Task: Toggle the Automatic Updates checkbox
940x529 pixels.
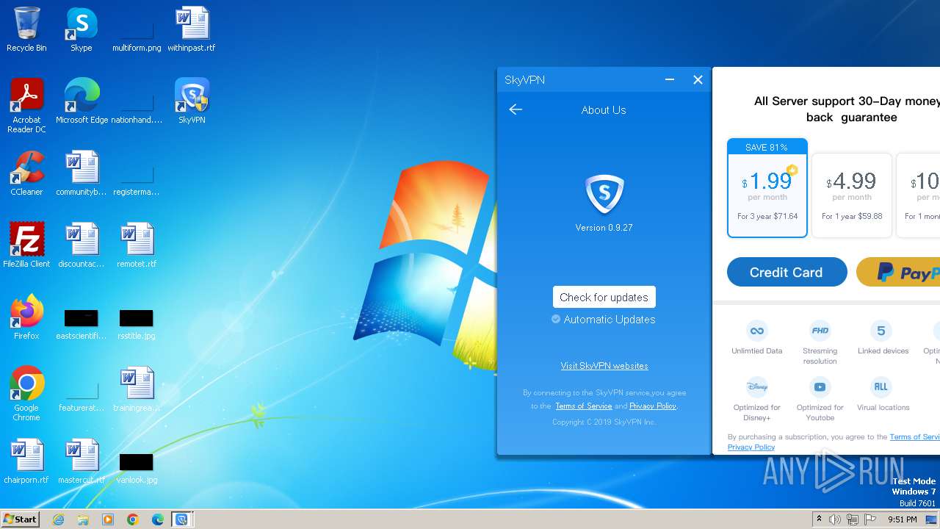Action: tap(556, 319)
